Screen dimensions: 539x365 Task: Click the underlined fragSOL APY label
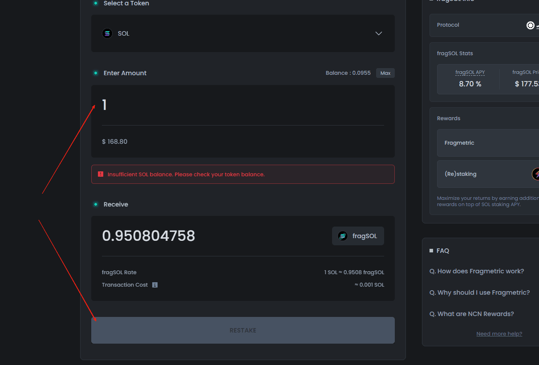[x=470, y=72]
